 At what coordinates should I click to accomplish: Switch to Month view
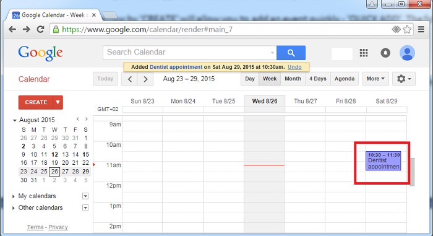pos(293,79)
